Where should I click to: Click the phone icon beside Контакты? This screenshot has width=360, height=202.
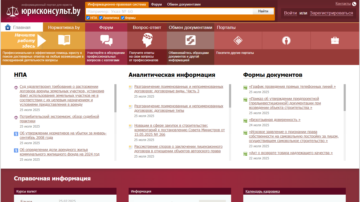354,4
